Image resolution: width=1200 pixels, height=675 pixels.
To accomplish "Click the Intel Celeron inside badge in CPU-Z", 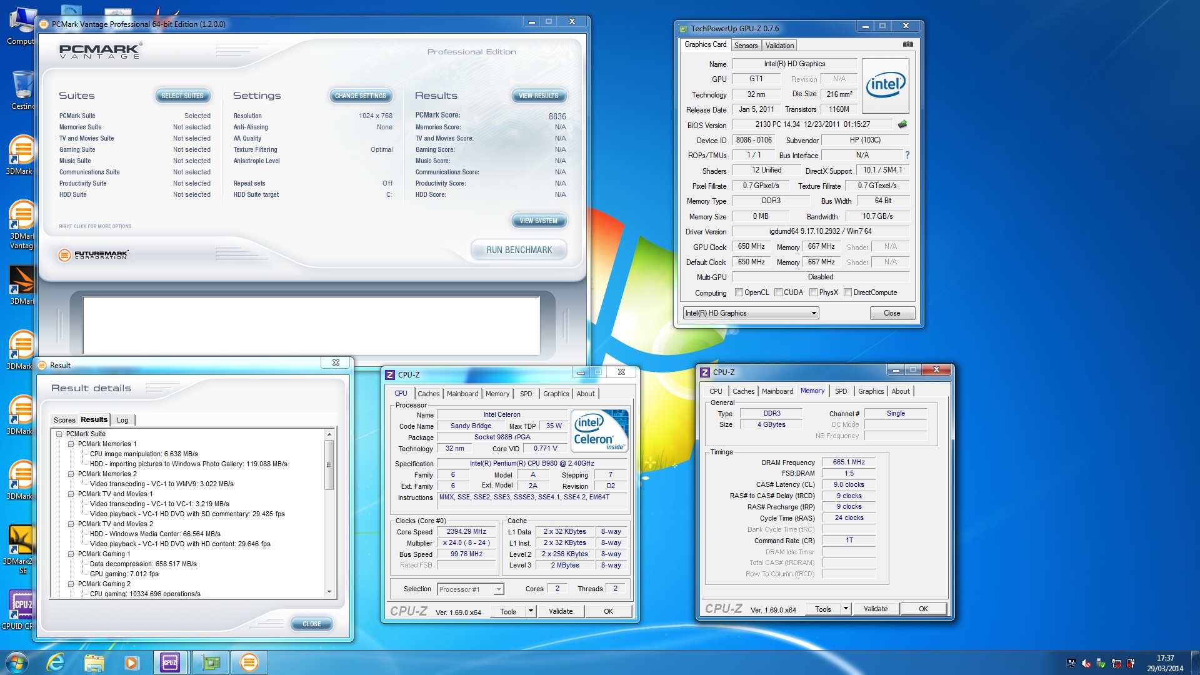I will point(601,431).
